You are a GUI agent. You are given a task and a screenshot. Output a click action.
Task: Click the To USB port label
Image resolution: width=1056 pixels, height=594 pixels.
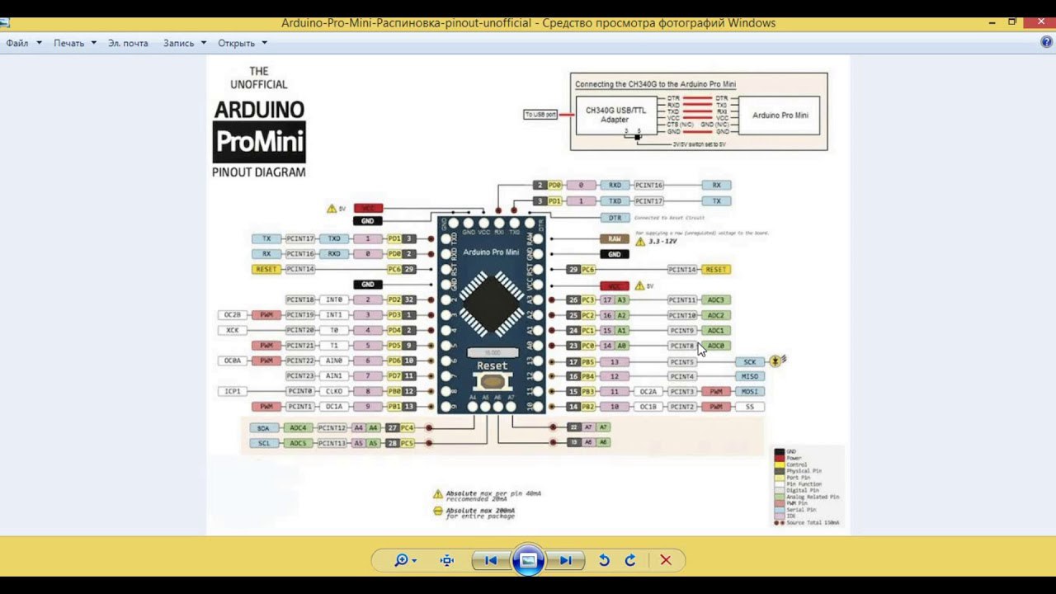541,114
